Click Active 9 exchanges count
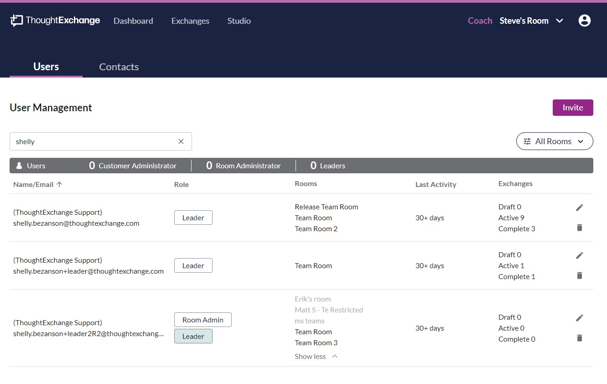Image resolution: width=607 pixels, height=384 pixels. coord(511,218)
